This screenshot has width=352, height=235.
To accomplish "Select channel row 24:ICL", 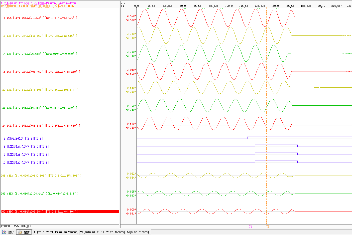I will (x=41, y=126).
